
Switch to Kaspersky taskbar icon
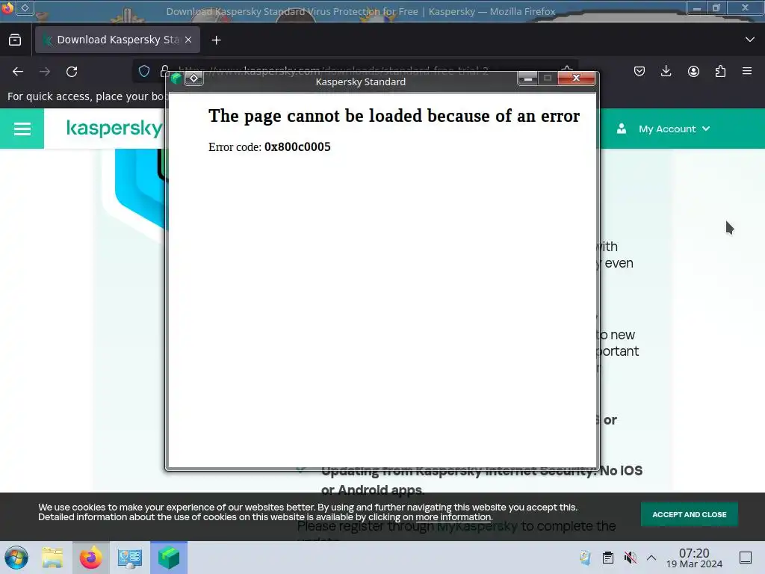click(x=169, y=558)
